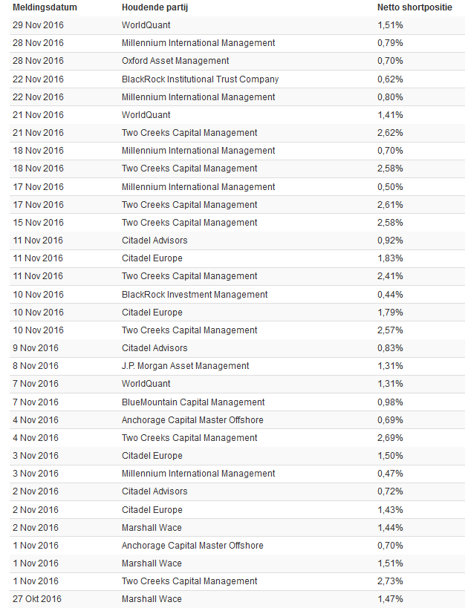Select the date 15 Nov 2016

[x=38, y=223]
